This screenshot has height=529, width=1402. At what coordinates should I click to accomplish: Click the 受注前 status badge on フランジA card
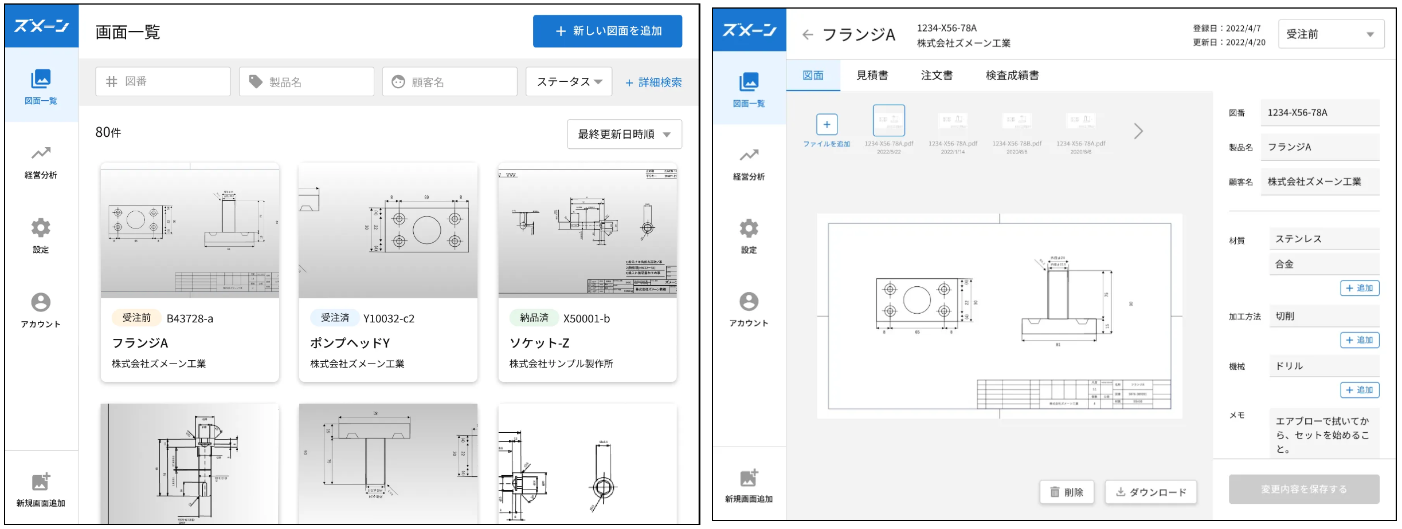tap(136, 318)
